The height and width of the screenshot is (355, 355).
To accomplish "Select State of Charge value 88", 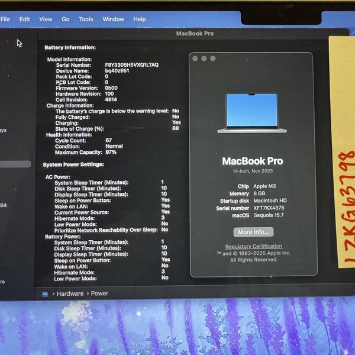I will click(176, 128).
